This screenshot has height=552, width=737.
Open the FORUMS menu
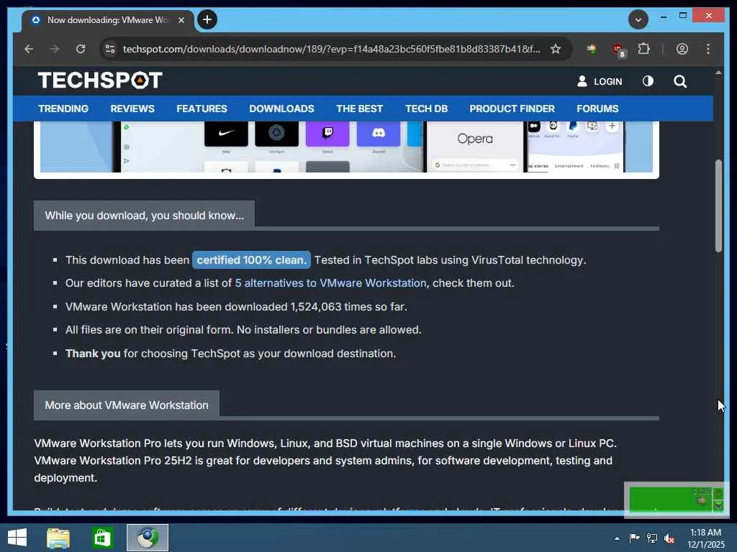click(x=597, y=109)
